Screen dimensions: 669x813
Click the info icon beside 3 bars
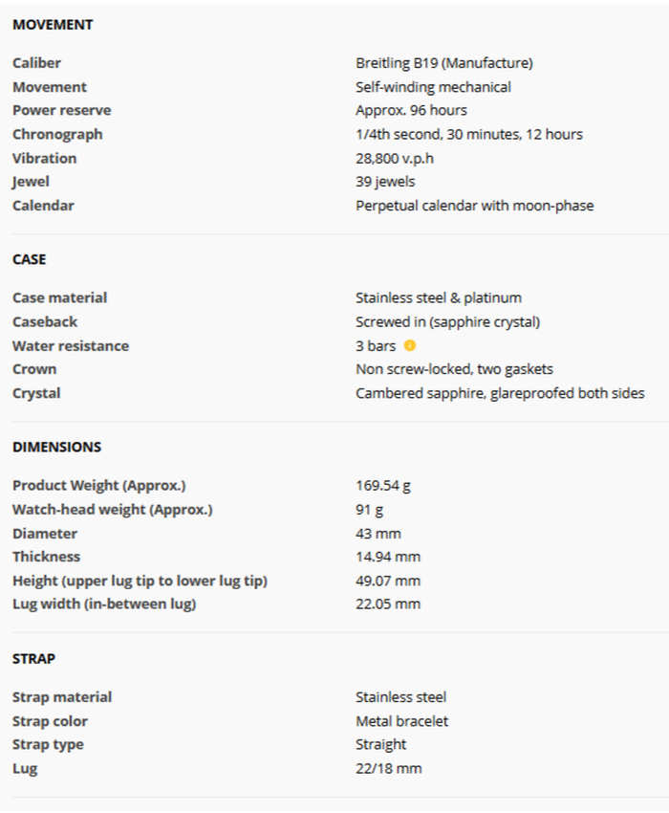[x=410, y=345]
